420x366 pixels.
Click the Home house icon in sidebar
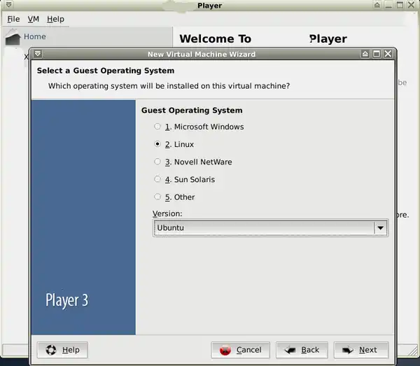click(13, 38)
